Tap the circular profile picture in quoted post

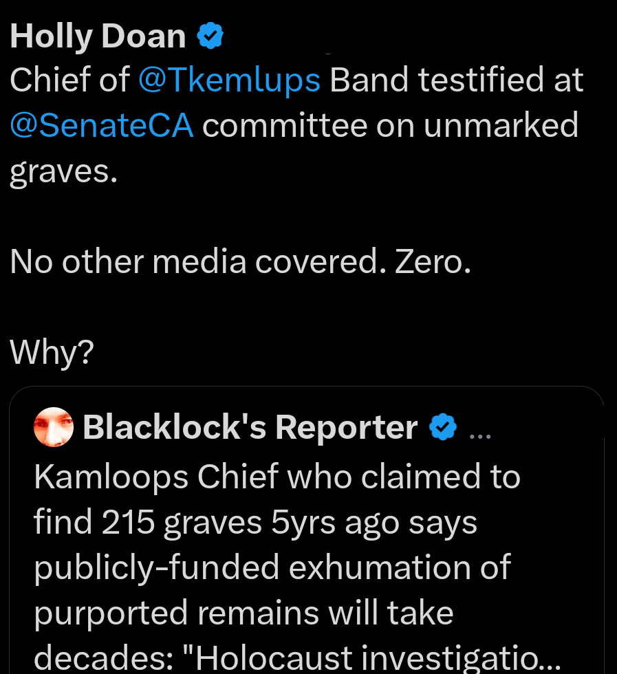pos(54,426)
